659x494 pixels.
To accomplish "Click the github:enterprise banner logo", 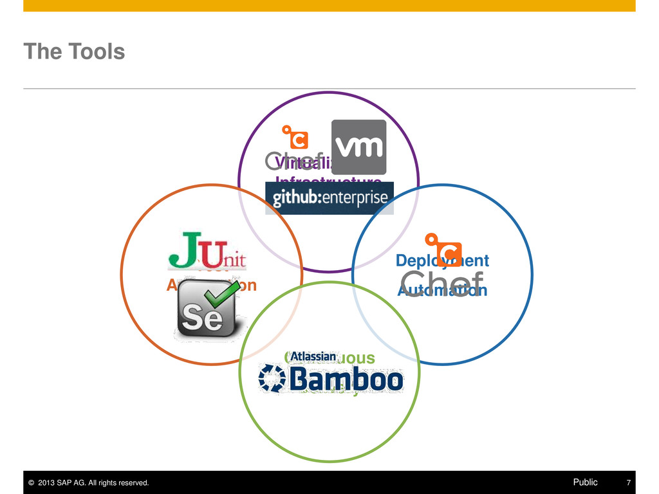I will click(x=329, y=198).
